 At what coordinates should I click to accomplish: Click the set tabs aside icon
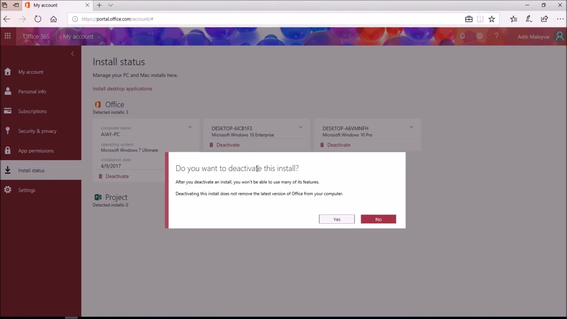point(16,5)
